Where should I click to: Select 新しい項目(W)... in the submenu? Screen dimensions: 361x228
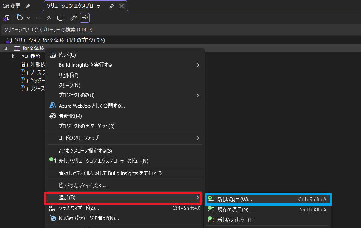(x=234, y=199)
